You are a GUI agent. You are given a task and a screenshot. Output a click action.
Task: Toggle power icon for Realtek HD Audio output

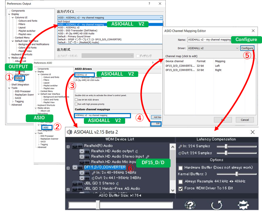(x=82, y=151)
